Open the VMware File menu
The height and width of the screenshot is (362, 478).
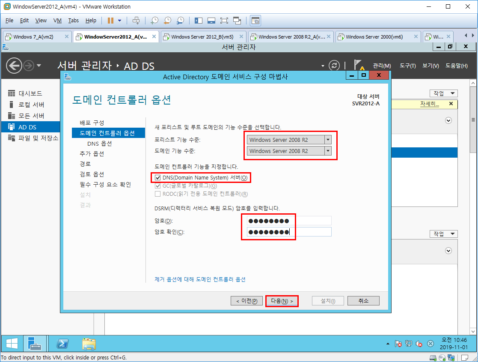[9, 21]
